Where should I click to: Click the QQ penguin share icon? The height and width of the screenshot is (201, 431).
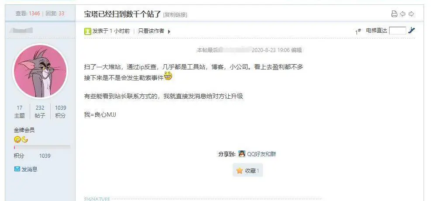point(241,154)
